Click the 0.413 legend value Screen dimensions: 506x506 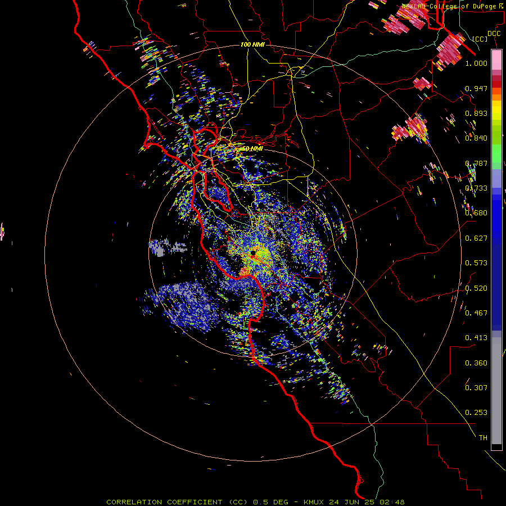(476, 338)
